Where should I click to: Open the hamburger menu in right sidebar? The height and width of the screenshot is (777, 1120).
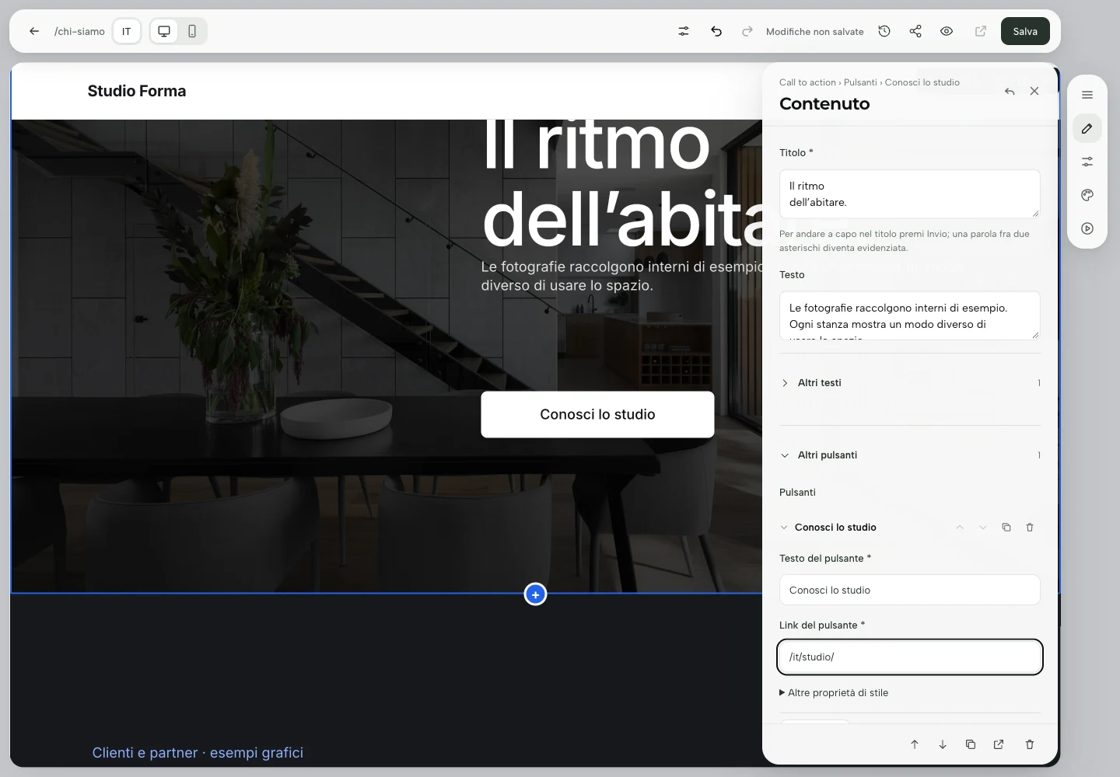[x=1087, y=95]
